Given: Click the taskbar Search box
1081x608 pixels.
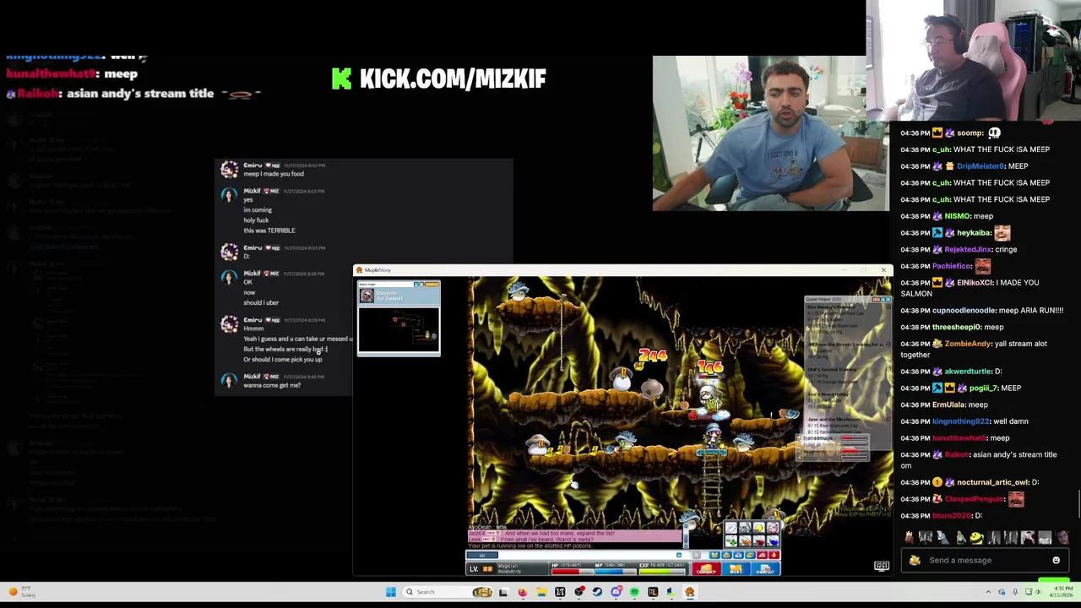Looking at the screenshot, I should point(448,592).
